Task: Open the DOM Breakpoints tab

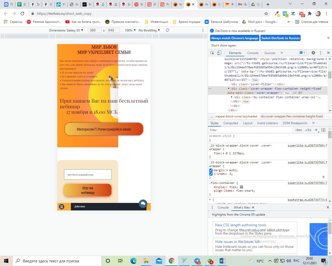Action: (295, 123)
